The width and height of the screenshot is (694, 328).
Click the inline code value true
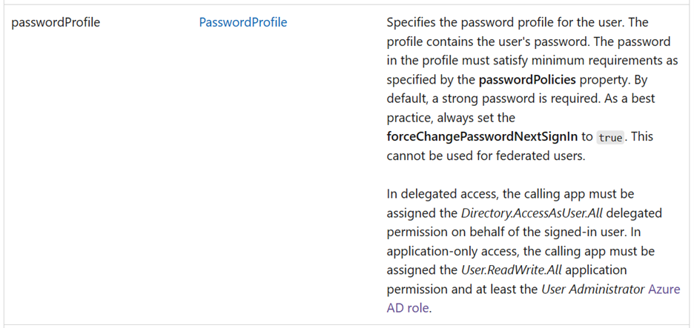coord(610,138)
